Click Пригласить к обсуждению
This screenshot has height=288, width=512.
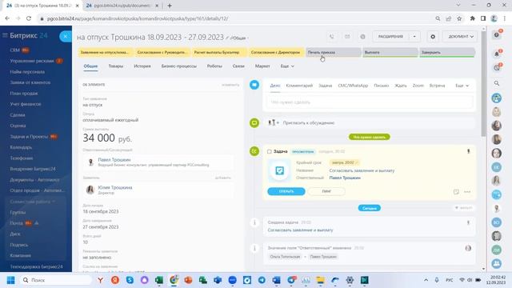click(309, 122)
